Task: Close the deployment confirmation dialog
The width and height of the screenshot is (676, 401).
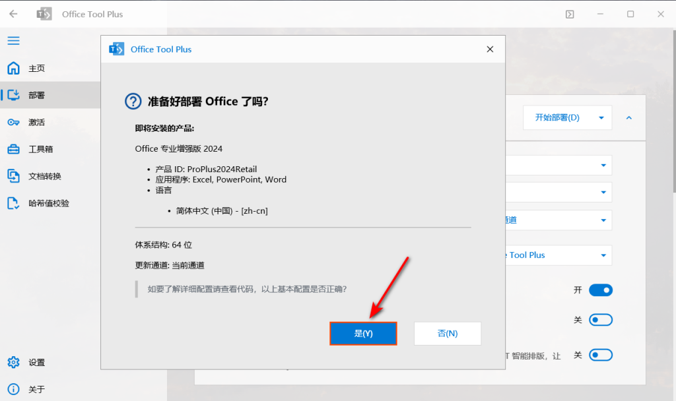Action: point(490,49)
